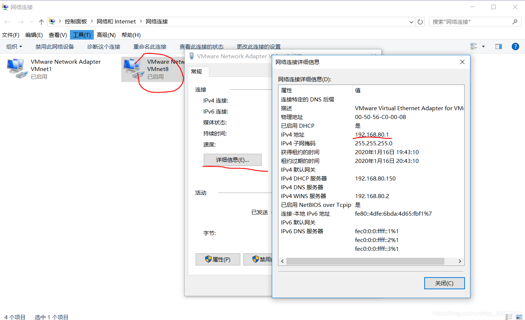
Task: Select the 物理地址 value 00-50-56-C0-00-08
Action: point(380,117)
